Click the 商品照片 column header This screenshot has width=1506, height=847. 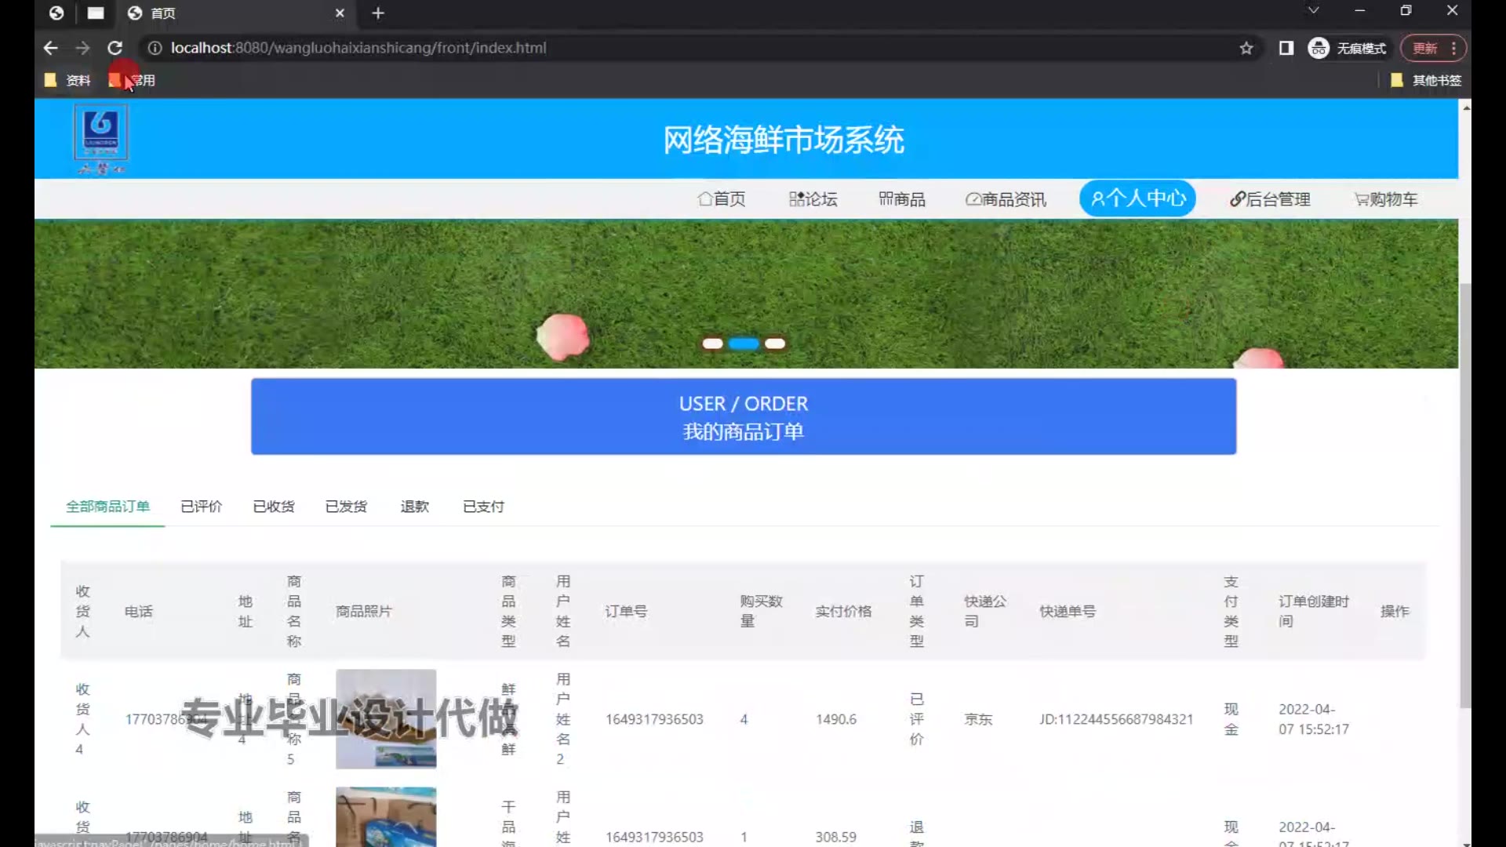(364, 611)
